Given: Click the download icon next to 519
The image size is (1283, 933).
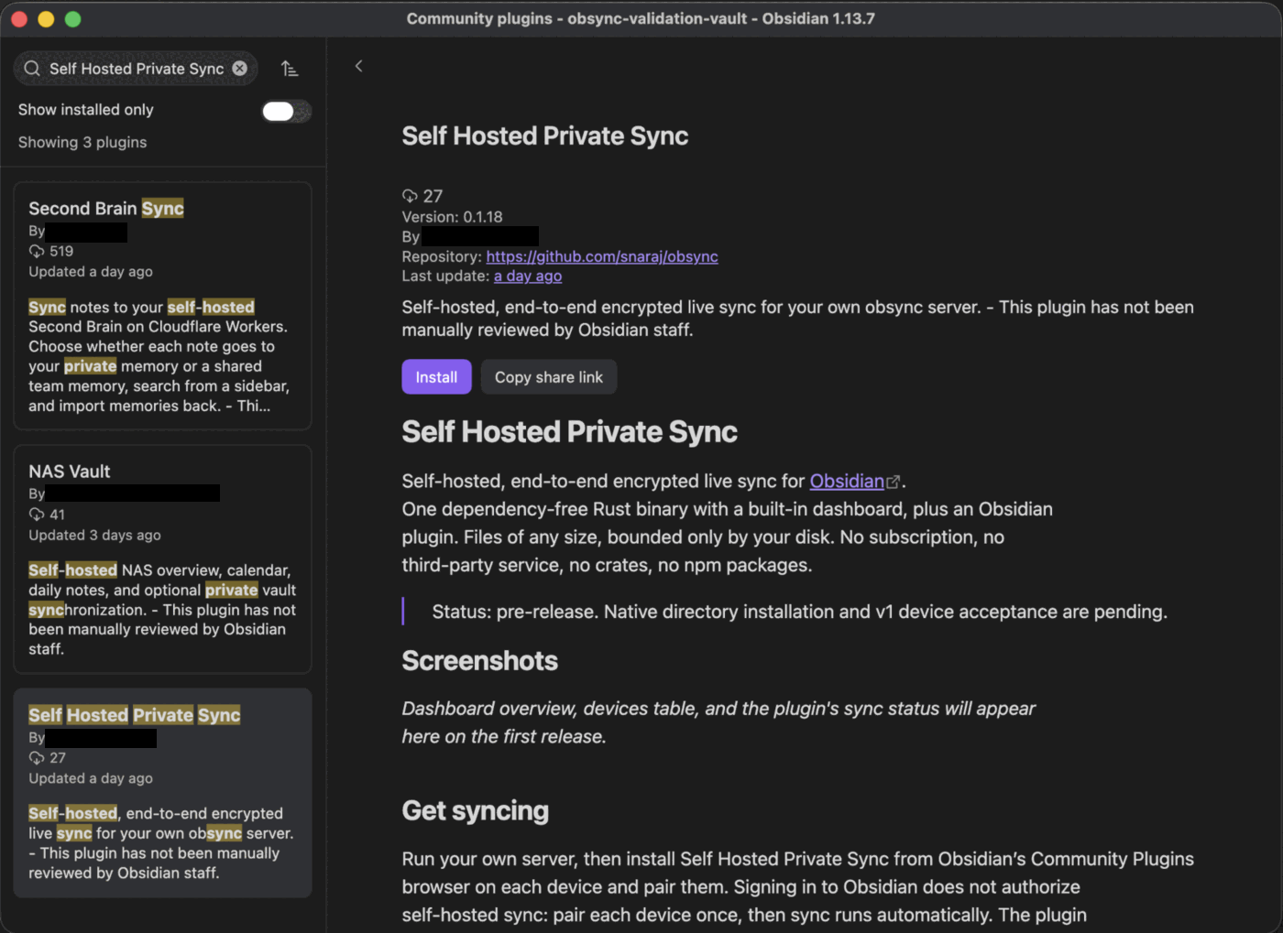Looking at the screenshot, I should 37,251.
